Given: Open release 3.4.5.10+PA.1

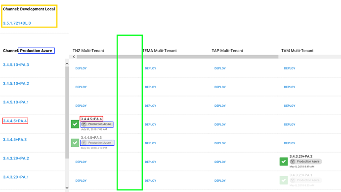Looking at the screenshot, I should click(16, 102).
